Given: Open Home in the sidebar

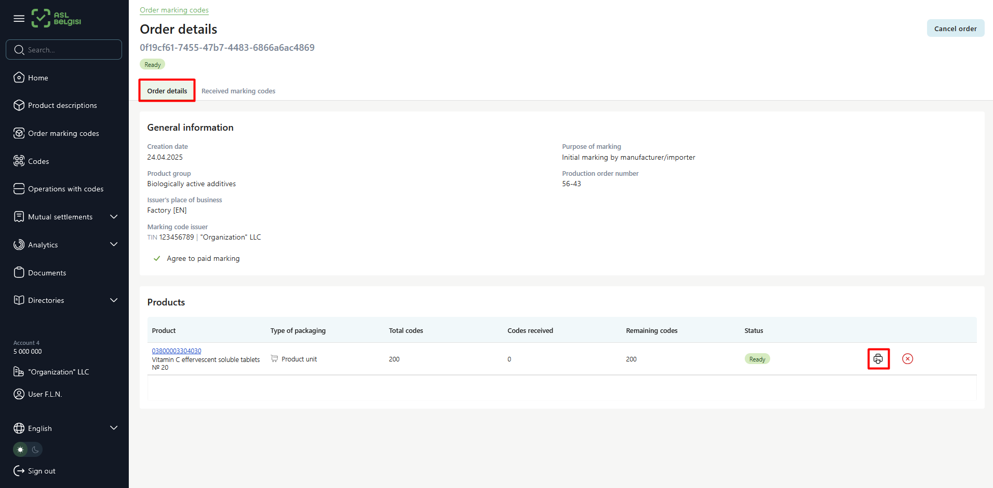Looking at the screenshot, I should 38,78.
